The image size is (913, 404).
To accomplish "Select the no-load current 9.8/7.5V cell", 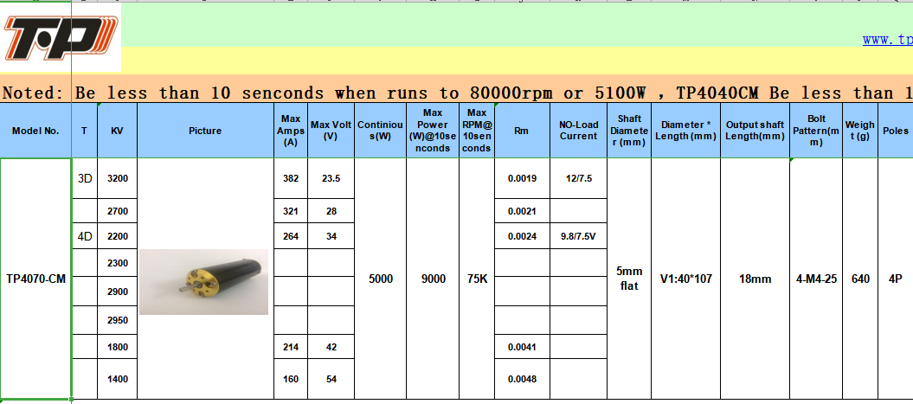I will click(x=578, y=236).
